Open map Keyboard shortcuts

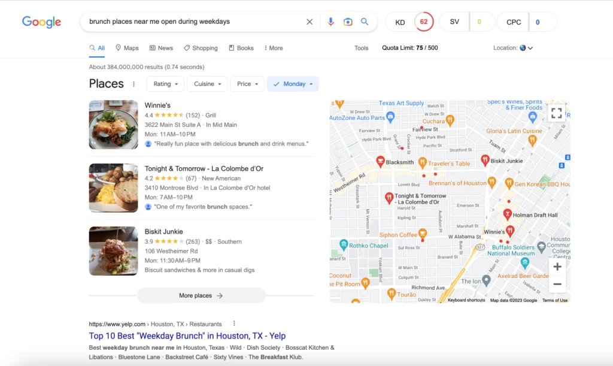point(466,300)
